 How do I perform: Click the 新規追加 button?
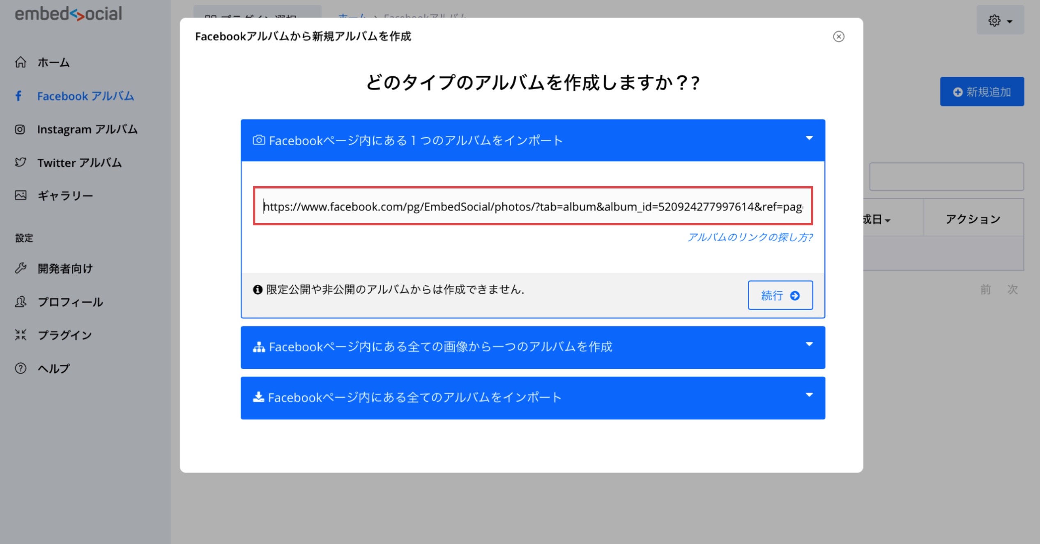[x=982, y=91]
